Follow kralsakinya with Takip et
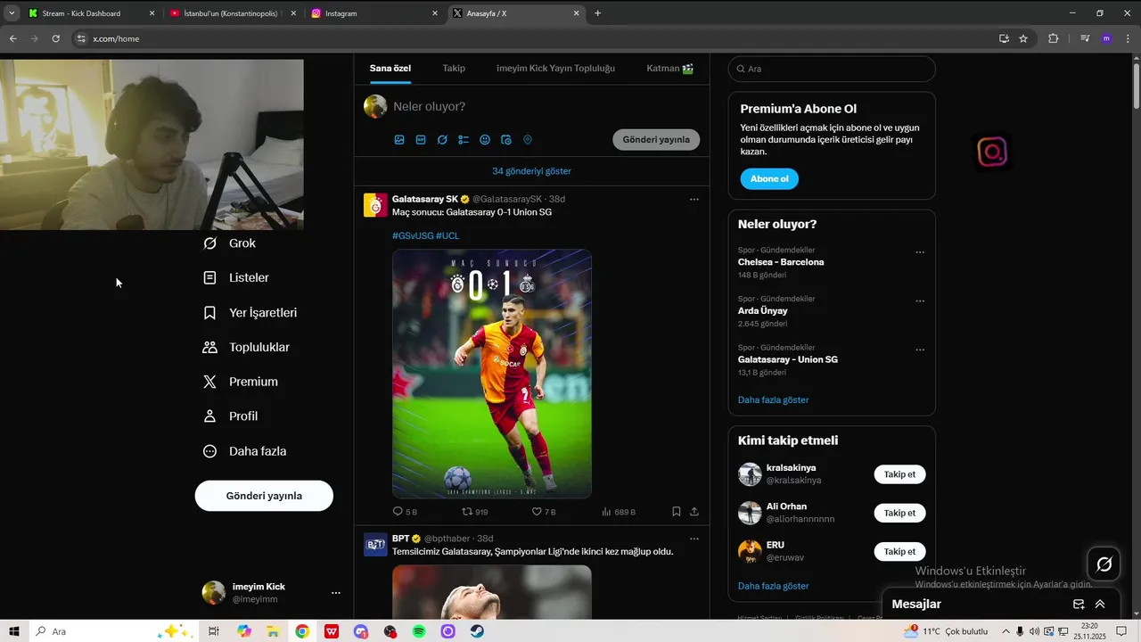 [899, 474]
